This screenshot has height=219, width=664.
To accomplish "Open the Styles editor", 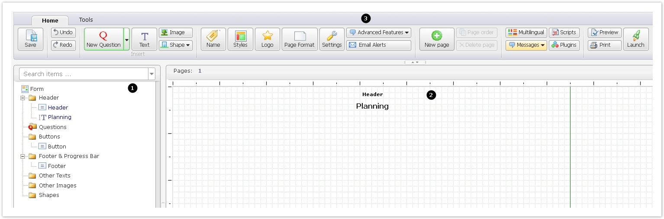I will (240, 39).
